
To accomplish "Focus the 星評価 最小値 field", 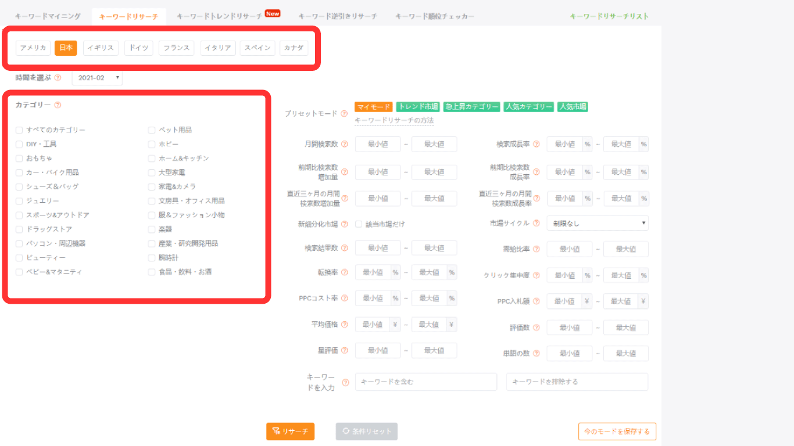I will coord(378,351).
